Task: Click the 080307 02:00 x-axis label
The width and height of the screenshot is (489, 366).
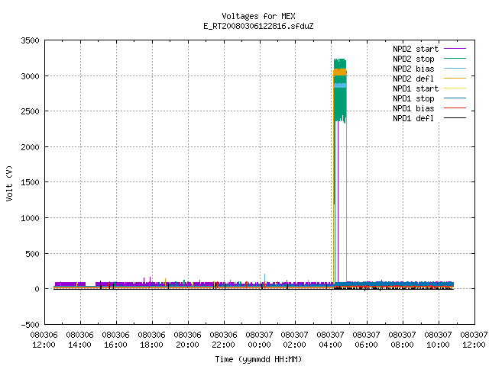Action: 294,340
